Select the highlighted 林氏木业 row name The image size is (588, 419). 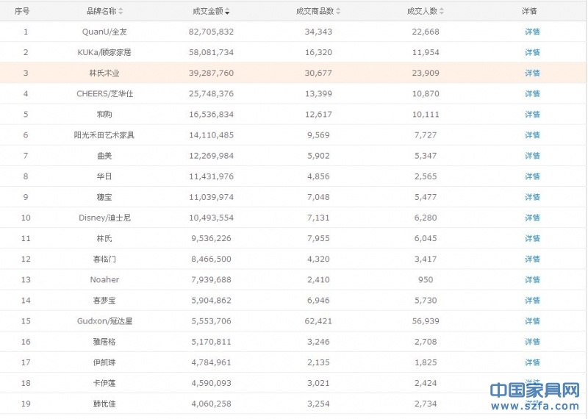(x=104, y=73)
